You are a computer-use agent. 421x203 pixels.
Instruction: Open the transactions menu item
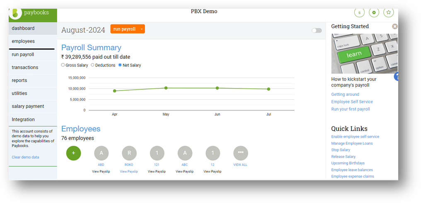tap(33, 67)
